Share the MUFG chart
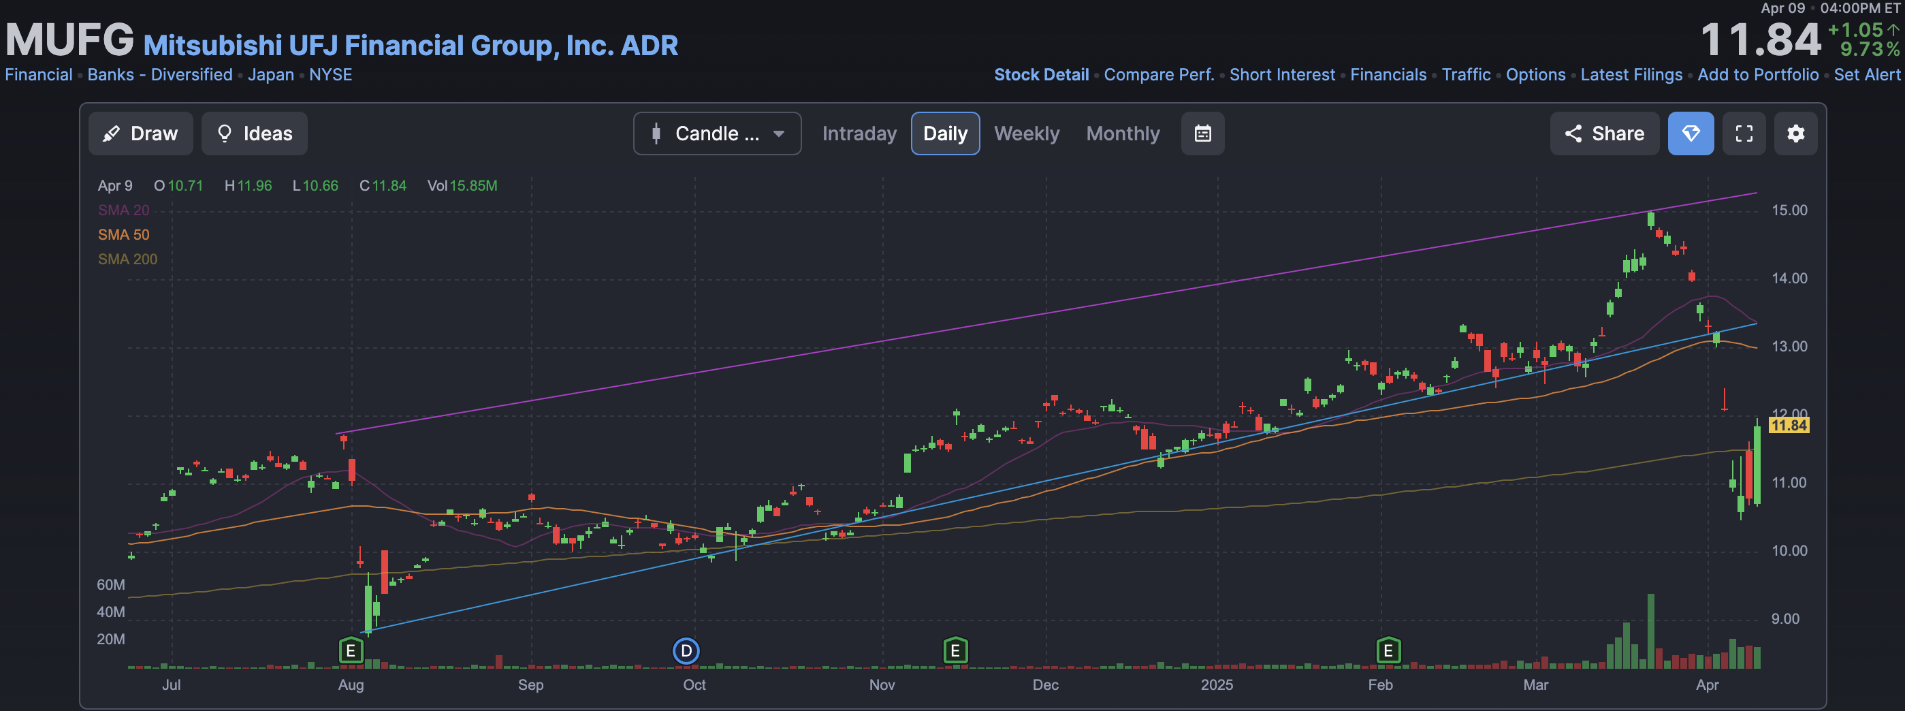This screenshot has width=1905, height=711. pyautogui.click(x=1604, y=133)
